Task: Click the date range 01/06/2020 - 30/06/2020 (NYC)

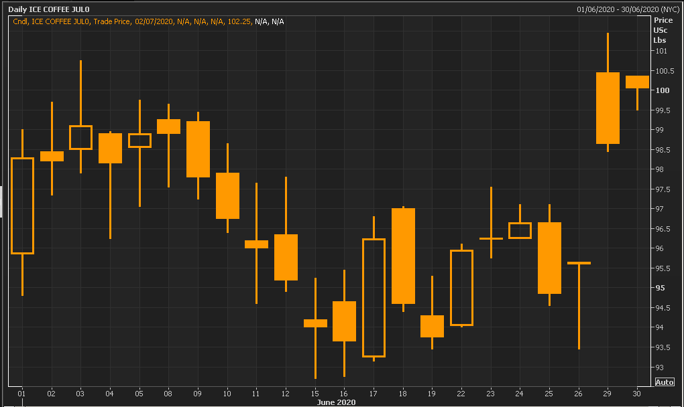Action: pyautogui.click(x=628, y=9)
